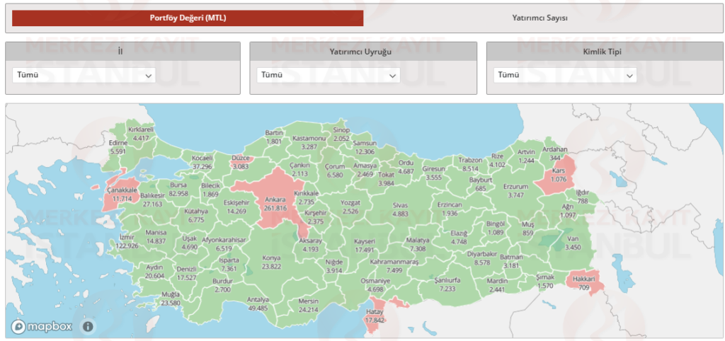Click Sivas label showing 4.883
This screenshot has height=341, width=725.
coord(401,209)
